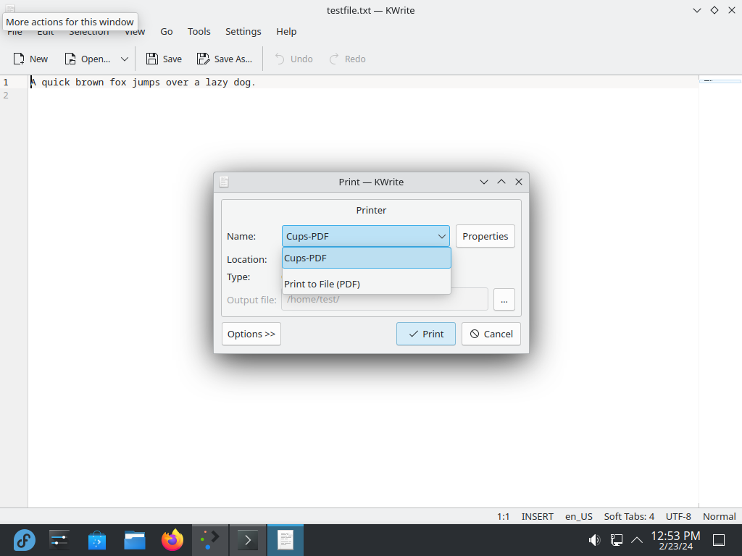Click the document minimap scrollbar
This screenshot has height=556, width=742.
pyautogui.click(x=720, y=291)
